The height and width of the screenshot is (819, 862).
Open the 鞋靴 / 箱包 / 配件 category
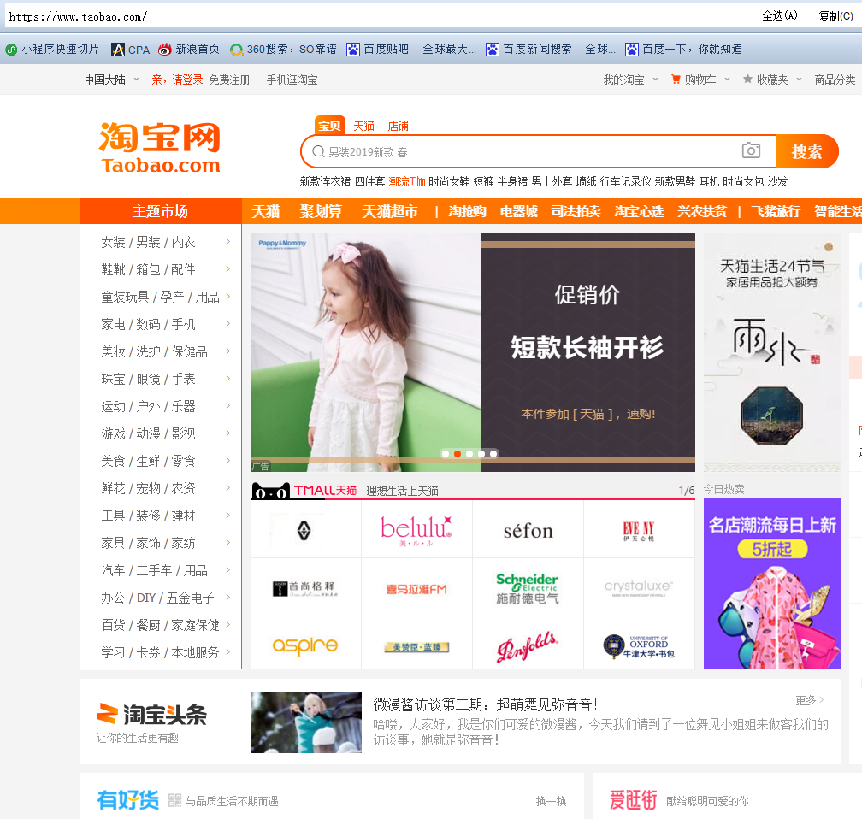coord(148,269)
